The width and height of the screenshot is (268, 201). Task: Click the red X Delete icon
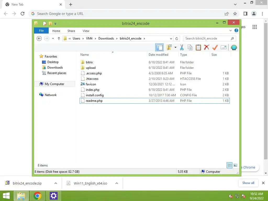(206, 47)
